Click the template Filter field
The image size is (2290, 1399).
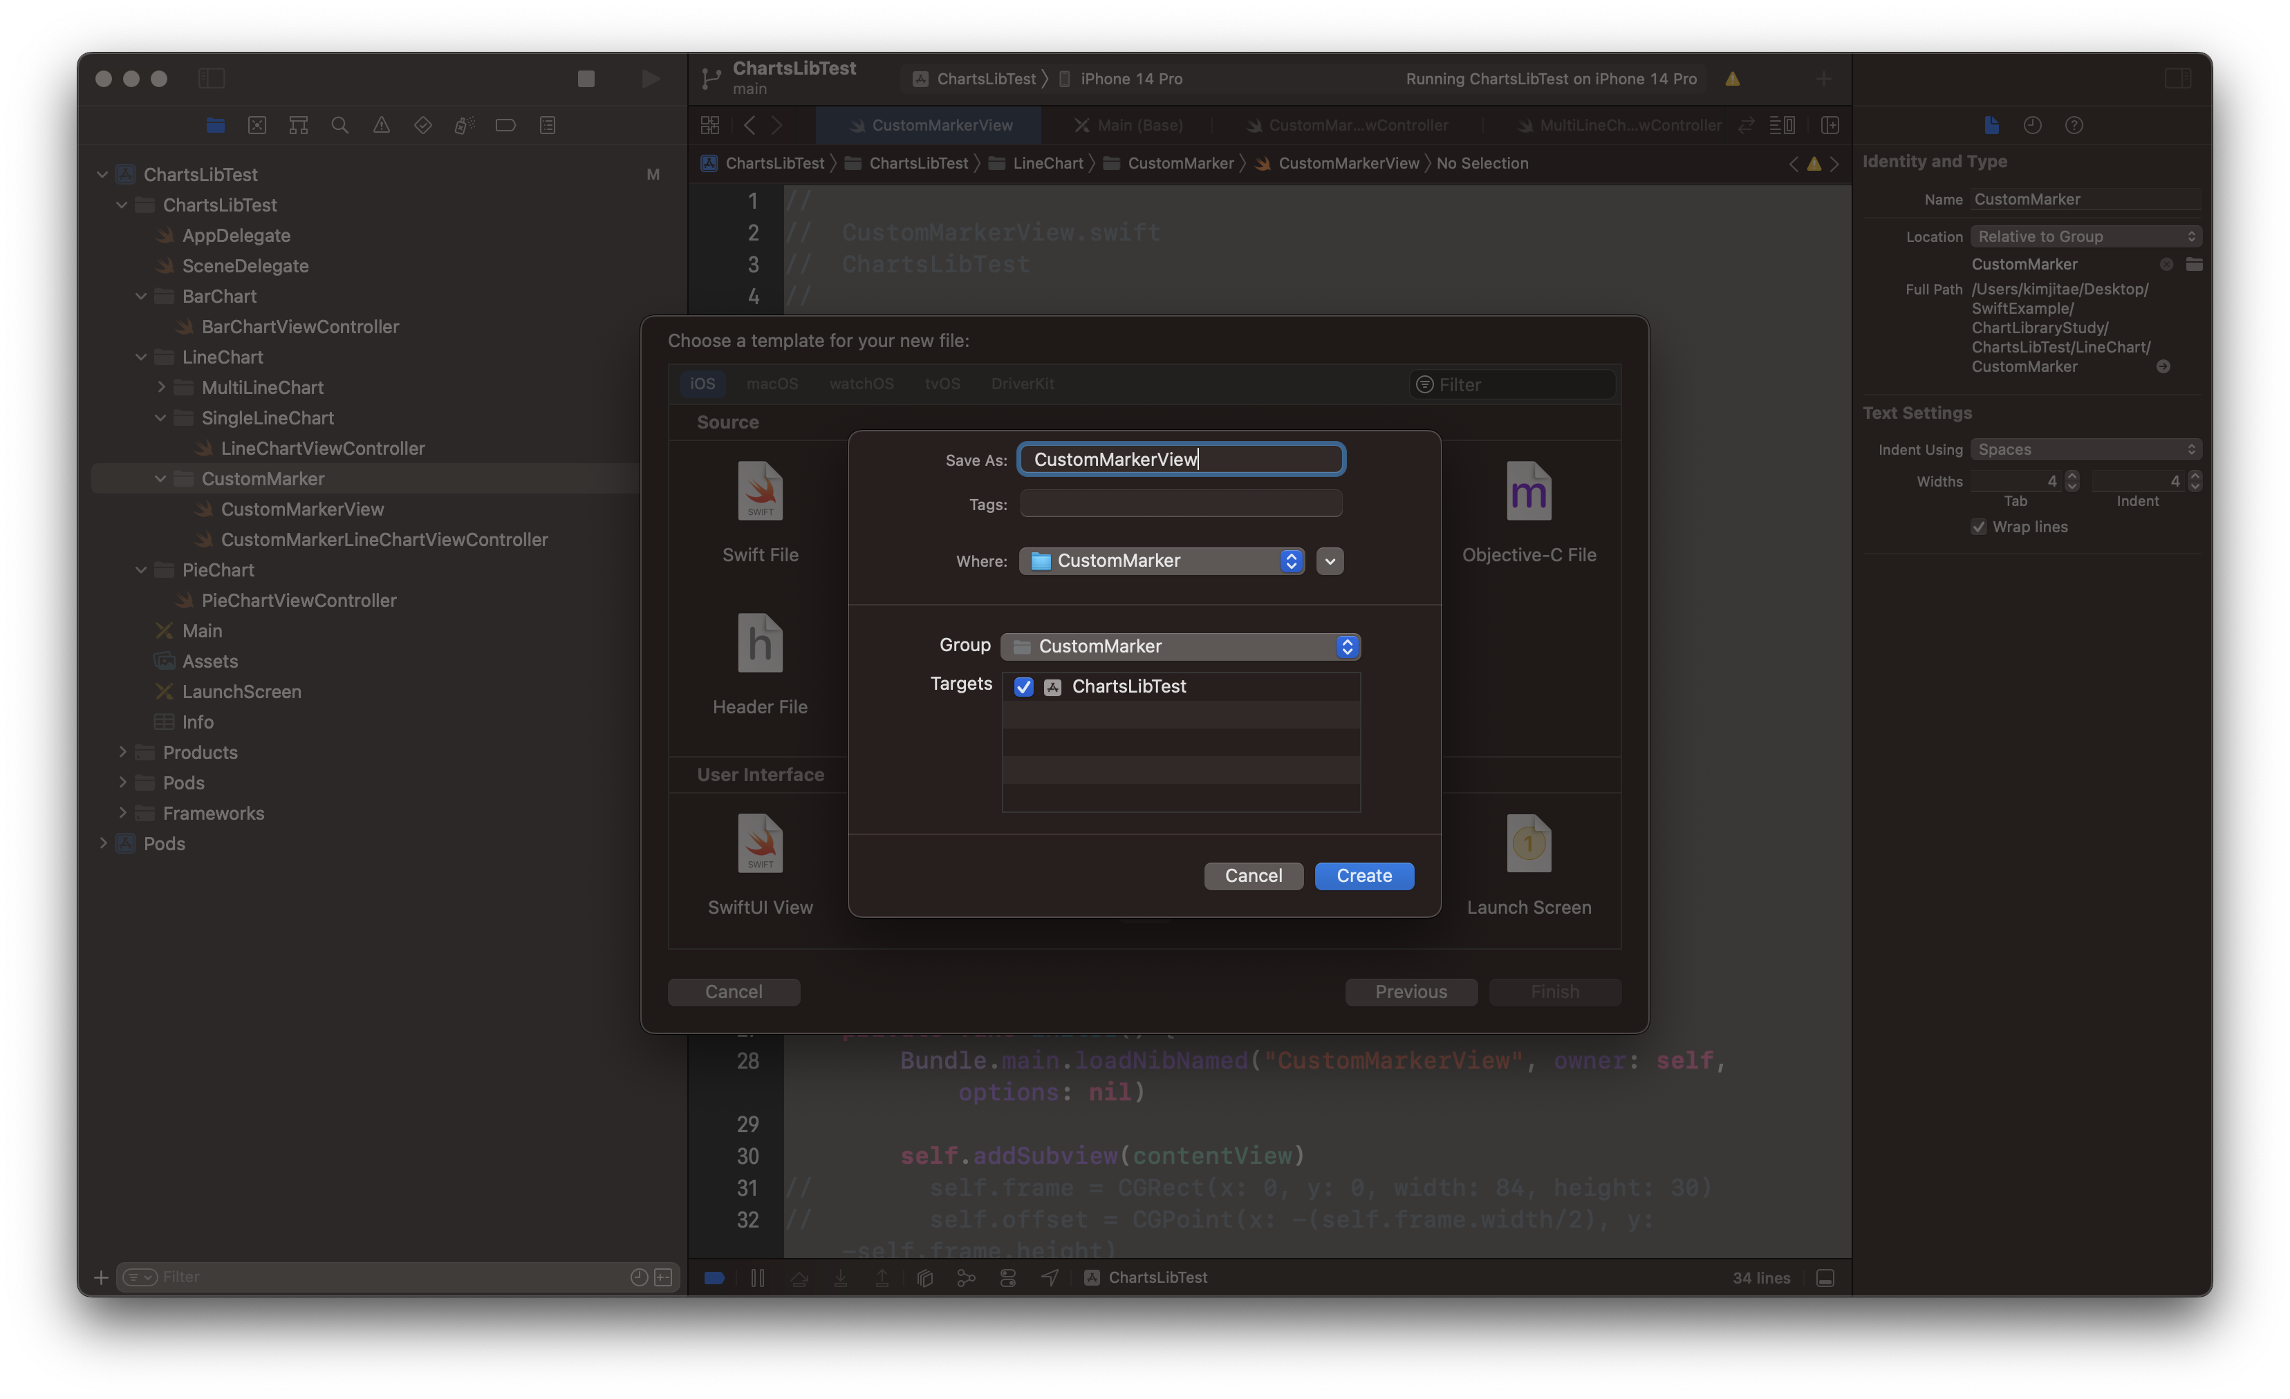[1512, 384]
